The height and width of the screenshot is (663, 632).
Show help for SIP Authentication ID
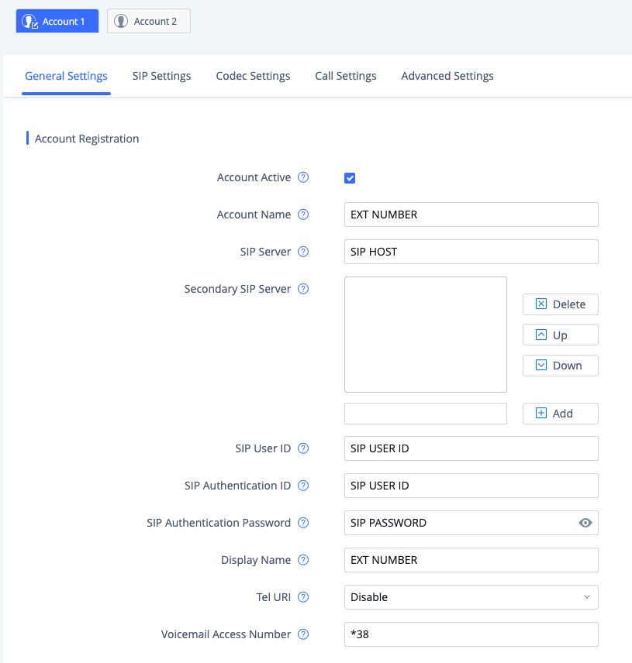pos(303,486)
